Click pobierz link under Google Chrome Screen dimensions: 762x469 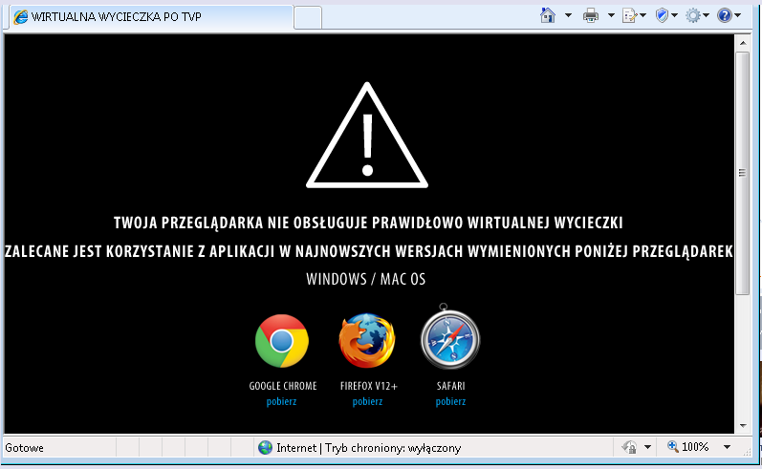[281, 401]
